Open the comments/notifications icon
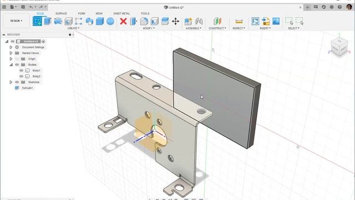 click(x=316, y=7)
